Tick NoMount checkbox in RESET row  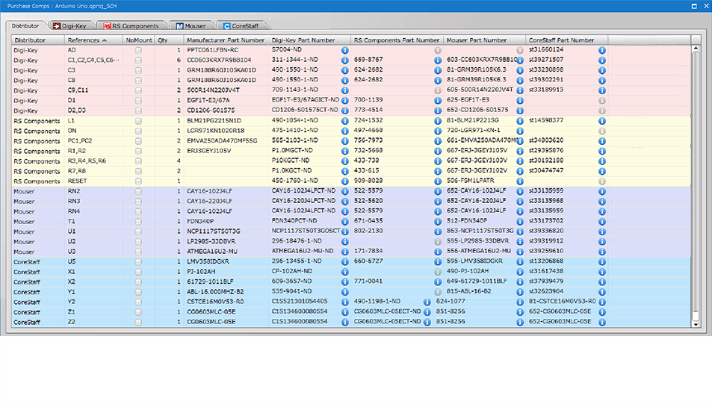(138, 181)
